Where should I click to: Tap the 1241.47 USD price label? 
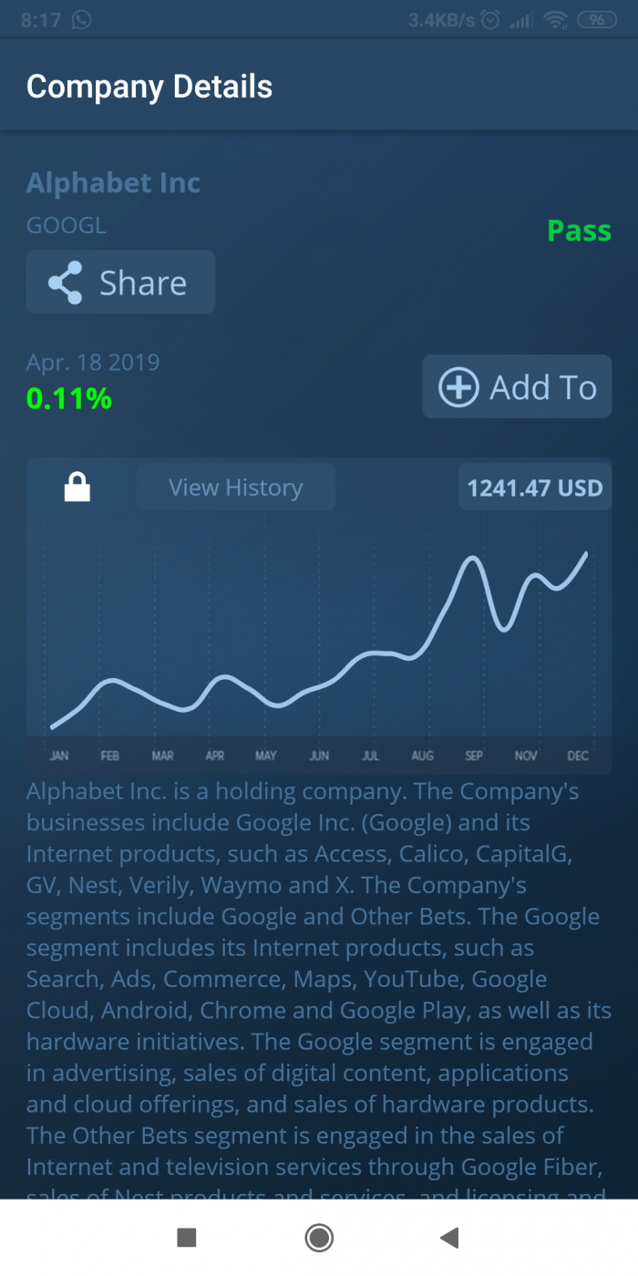point(535,488)
